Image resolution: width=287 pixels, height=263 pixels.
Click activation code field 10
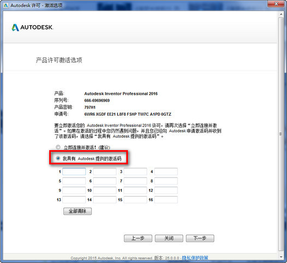tap(104, 190)
